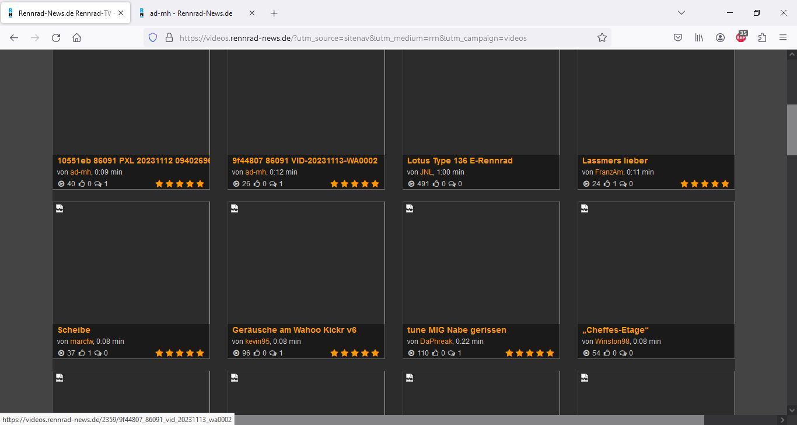Switch to ad-mh Rennrad-News.de tab

[197, 13]
